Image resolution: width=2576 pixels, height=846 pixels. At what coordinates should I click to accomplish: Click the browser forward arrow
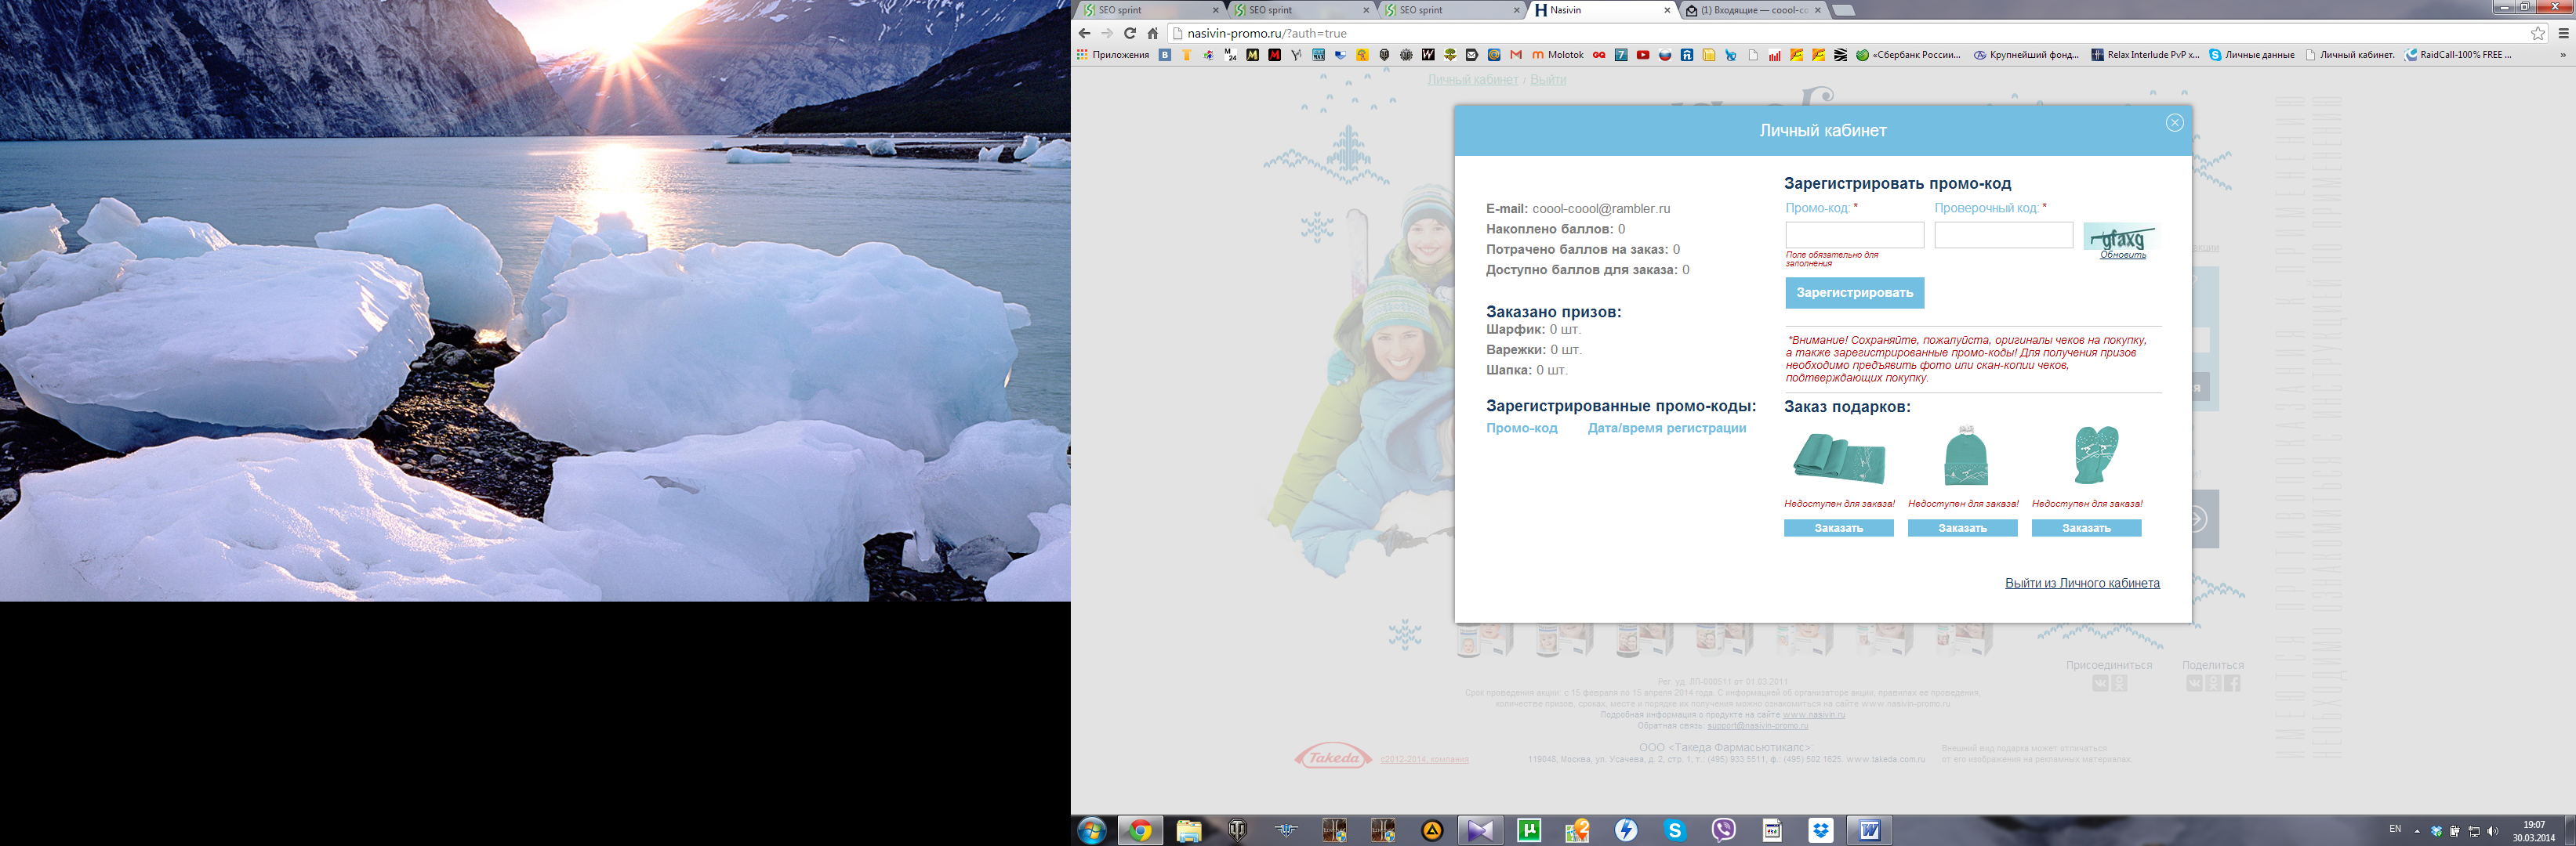click(1107, 33)
